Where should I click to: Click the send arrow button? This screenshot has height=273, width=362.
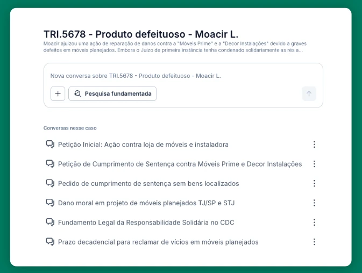(309, 94)
